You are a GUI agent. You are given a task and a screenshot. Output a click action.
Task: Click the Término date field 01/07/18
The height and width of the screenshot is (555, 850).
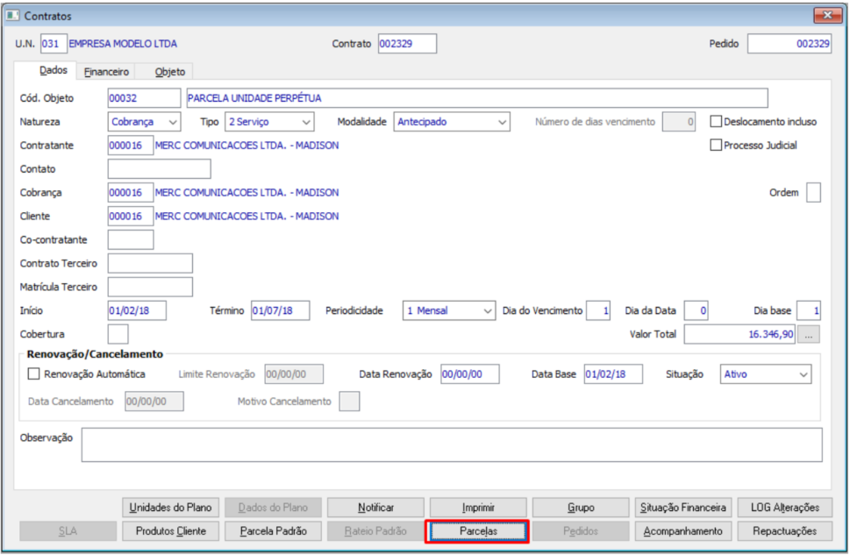[280, 310]
